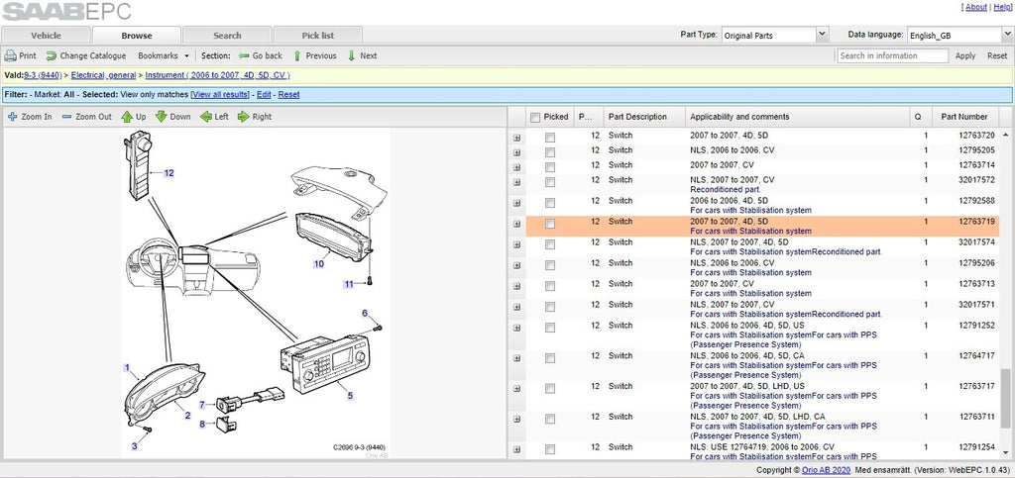Click the 9-3 (9440) breadcrumb link

pos(43,75)
